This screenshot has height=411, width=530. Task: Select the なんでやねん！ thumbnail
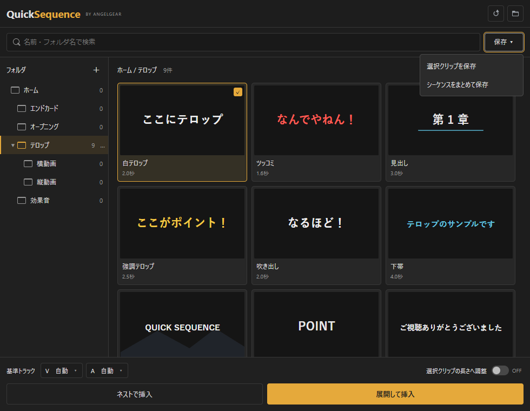(316, 120)
